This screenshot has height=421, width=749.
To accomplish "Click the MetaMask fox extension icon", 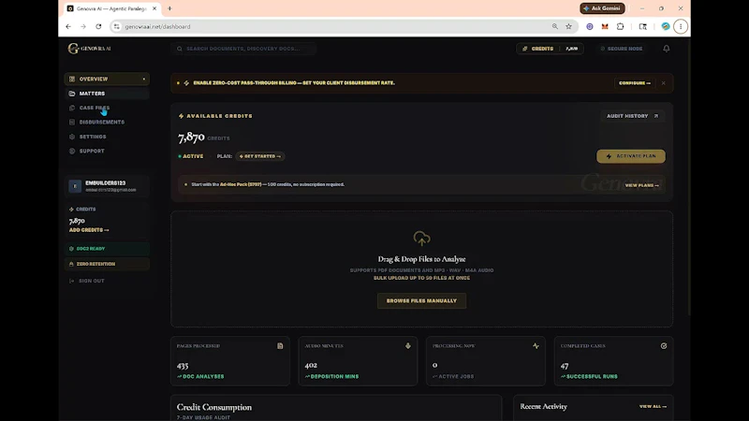I will coord(605,27).
